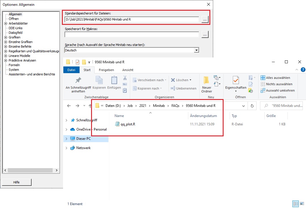Select Öffnen in options tree
This screenshot has height=208, width=306.
[x=14, y=19]
